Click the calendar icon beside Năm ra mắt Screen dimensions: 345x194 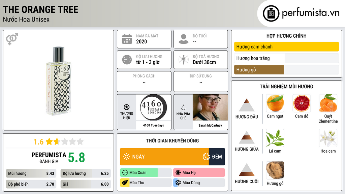coord(127,39)
